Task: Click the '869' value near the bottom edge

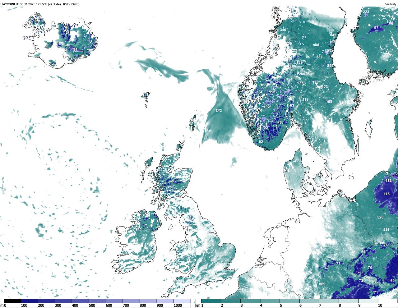Action: tap(322, 284)
